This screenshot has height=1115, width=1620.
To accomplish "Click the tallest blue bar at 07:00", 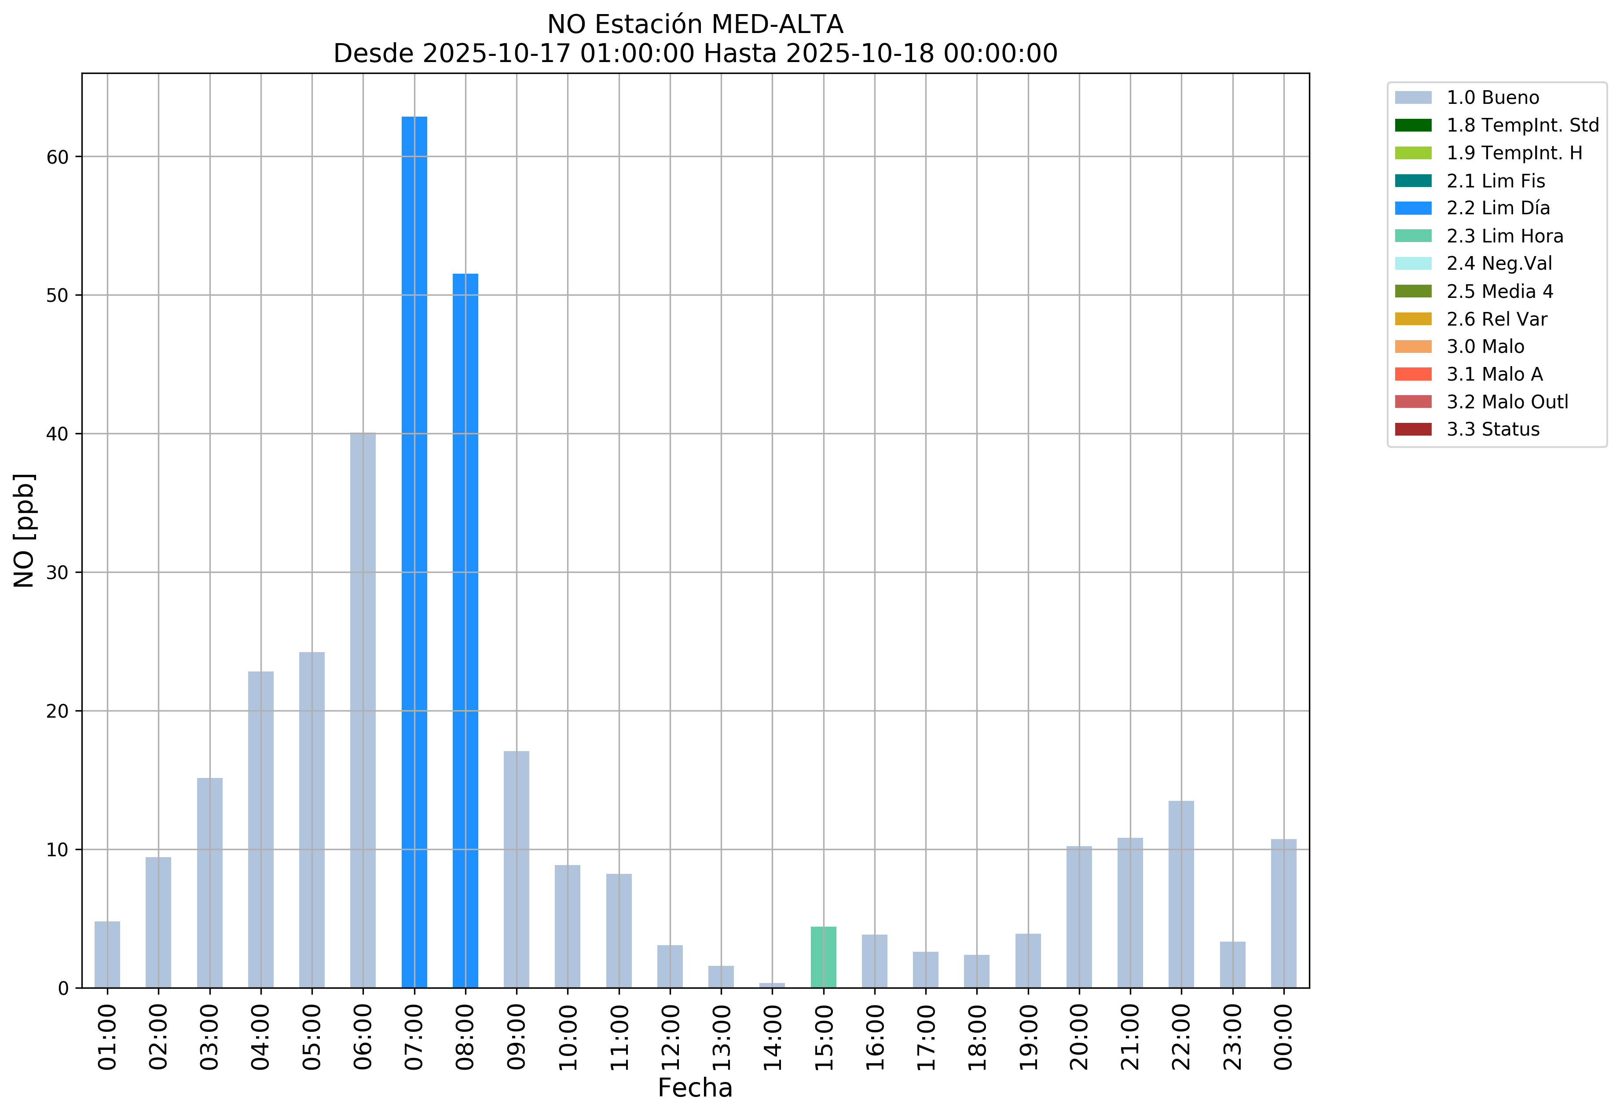I will [x=414, y=552].
